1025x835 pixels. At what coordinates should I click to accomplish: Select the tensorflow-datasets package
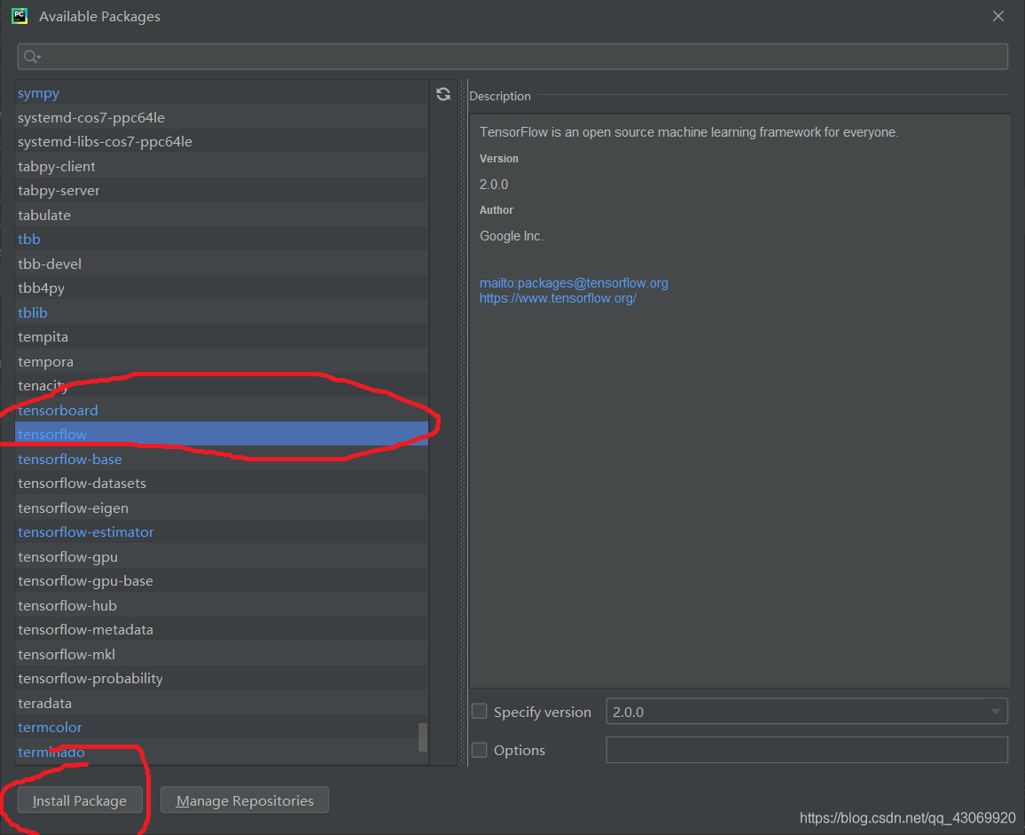222,483
